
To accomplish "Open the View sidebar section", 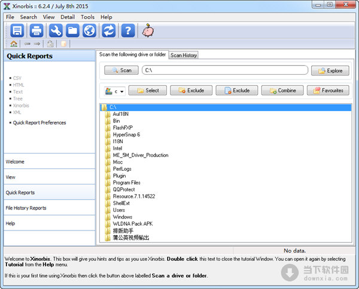I will click(x=50, y=177).
